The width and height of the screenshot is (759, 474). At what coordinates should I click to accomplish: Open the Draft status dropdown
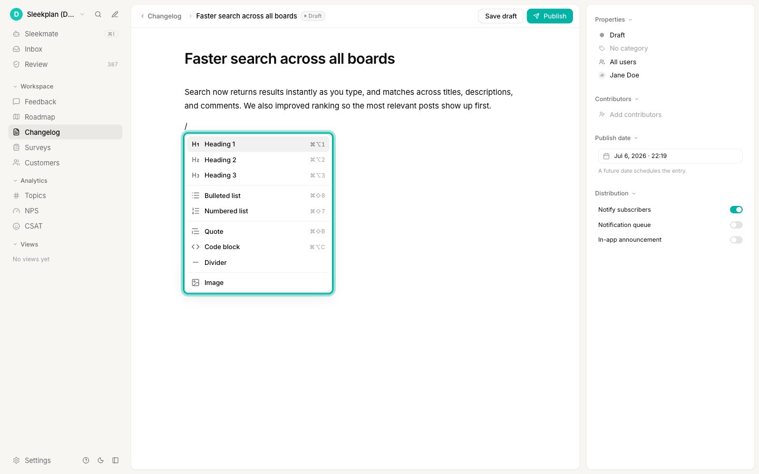(x=617, y=35)
